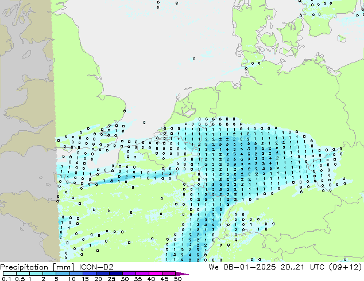
Task: Select the 25–30 mm navy legend swatch
Action: coord(115,274)
